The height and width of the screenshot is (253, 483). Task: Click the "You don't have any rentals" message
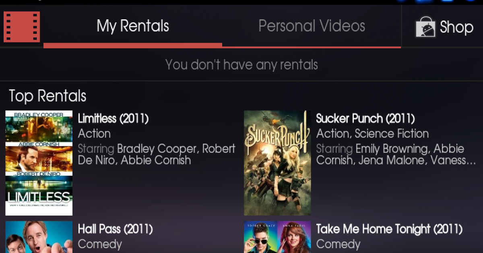[x=242, y=64]
